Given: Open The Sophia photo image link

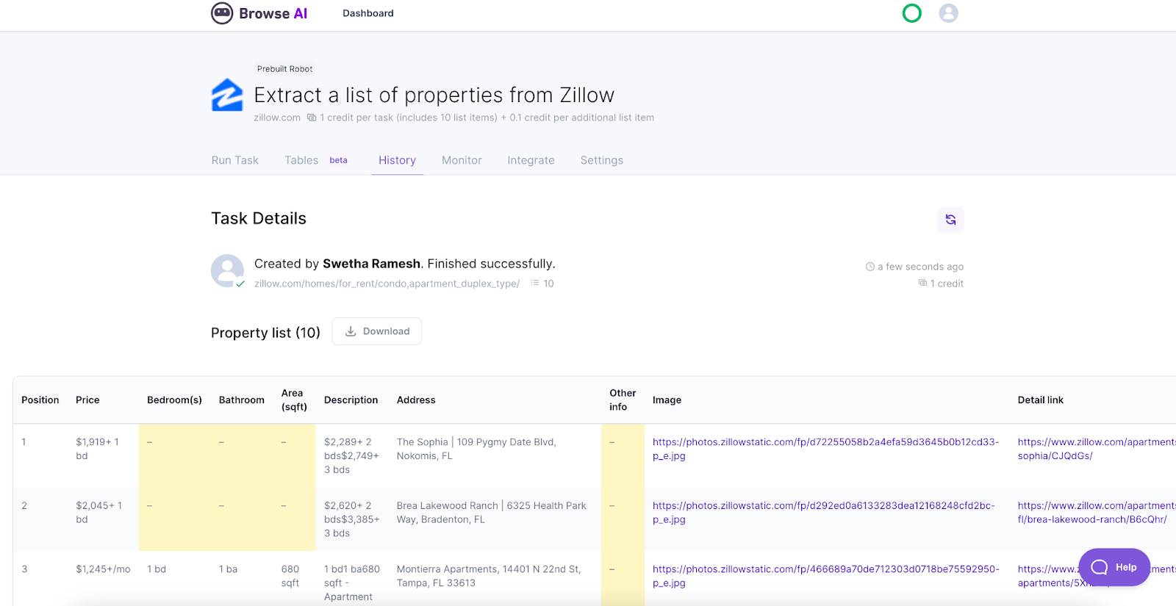Looking at the screenshot, I should (x=825, y=449).
